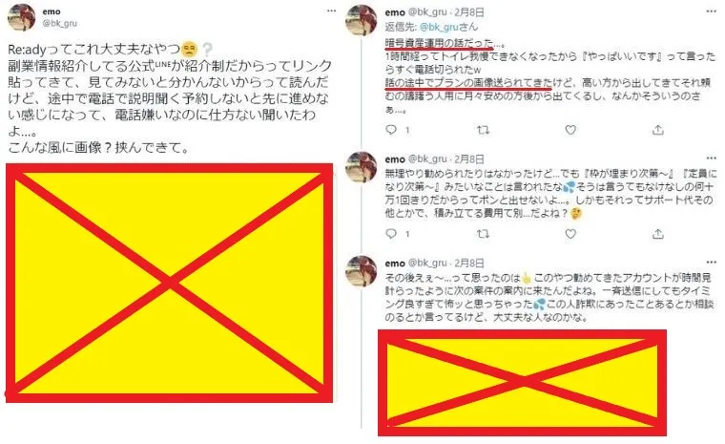Open more options on main emo tweet
The width and height of the screenshot is (725, 444).
click(x=331, y=11)
